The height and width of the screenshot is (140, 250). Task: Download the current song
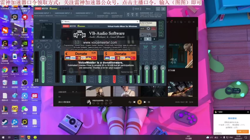pos(102,104)
